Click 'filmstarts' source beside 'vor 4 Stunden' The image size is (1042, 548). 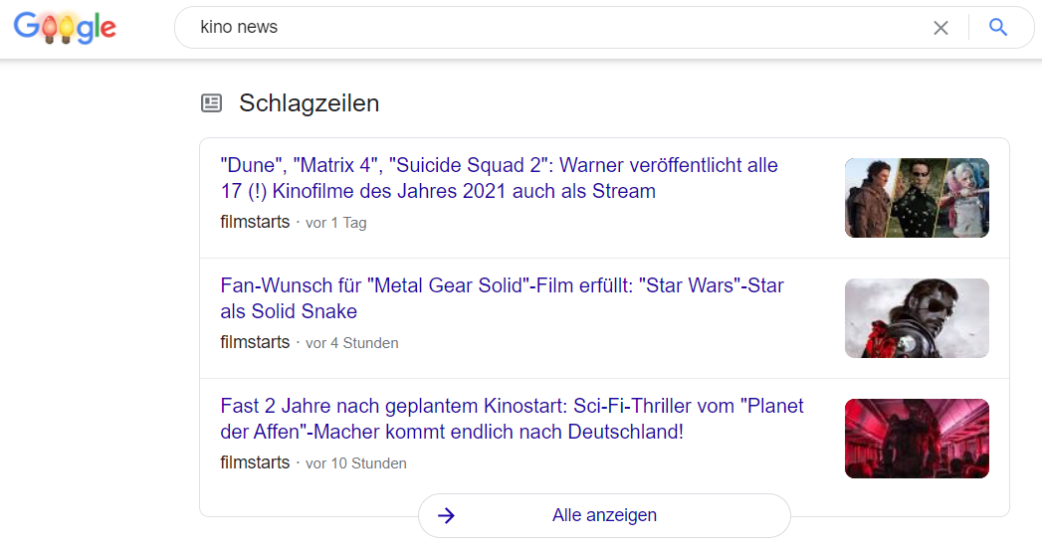pos(255,342)
